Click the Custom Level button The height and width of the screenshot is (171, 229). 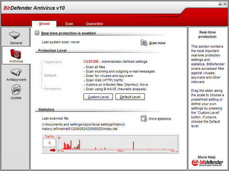coord(98,97)
